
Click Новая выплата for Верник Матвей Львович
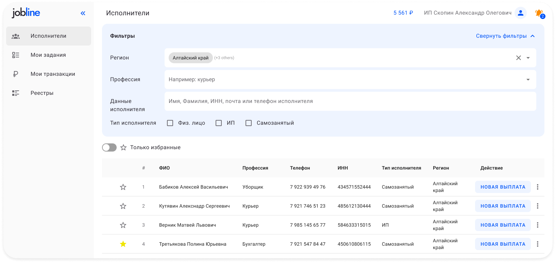(x=503, y=225)
